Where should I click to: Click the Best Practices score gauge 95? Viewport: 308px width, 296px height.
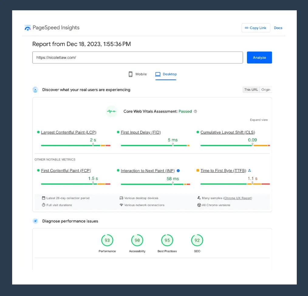pyautogui.click(x=167, y=240)
